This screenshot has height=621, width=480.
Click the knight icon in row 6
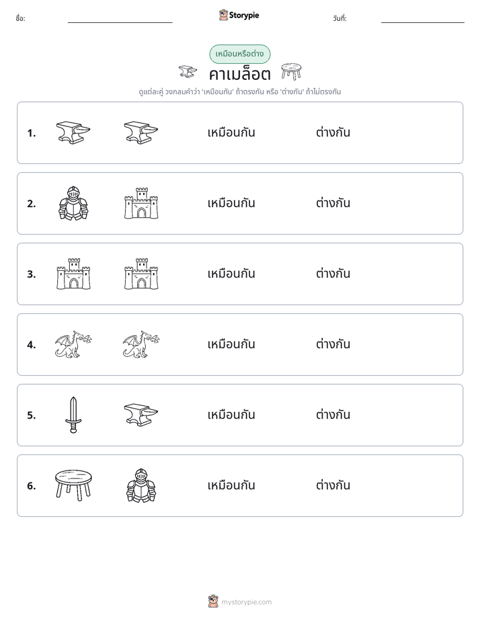click(x=141, y=485)
